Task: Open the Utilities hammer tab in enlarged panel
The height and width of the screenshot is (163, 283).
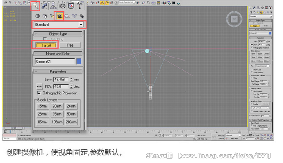Action: pos(80,6)
